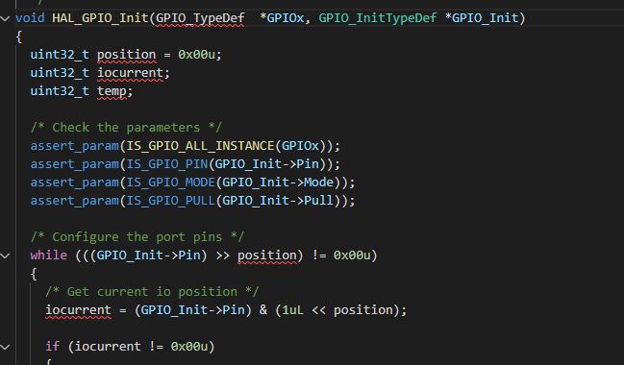The image size is (624, 365).
Task: Click assert_param on the IS_GPIO_PIN line
Action: pyautogui.click(x=74, y=164)
